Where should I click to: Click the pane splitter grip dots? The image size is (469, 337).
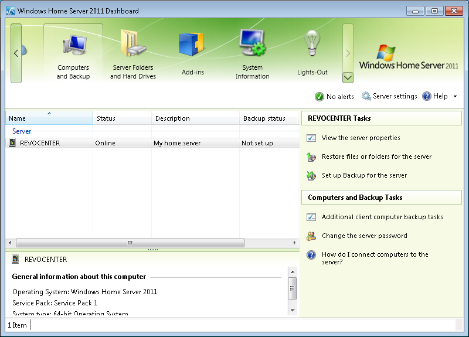tap(152, 250)
